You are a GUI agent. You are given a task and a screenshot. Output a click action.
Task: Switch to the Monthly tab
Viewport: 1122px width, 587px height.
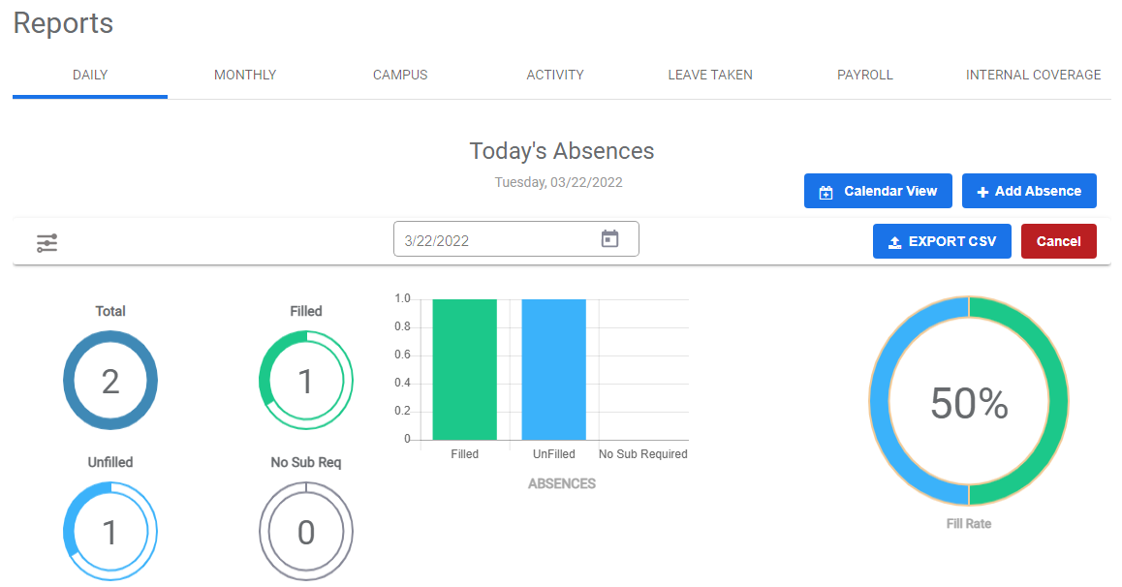[245, 75]
